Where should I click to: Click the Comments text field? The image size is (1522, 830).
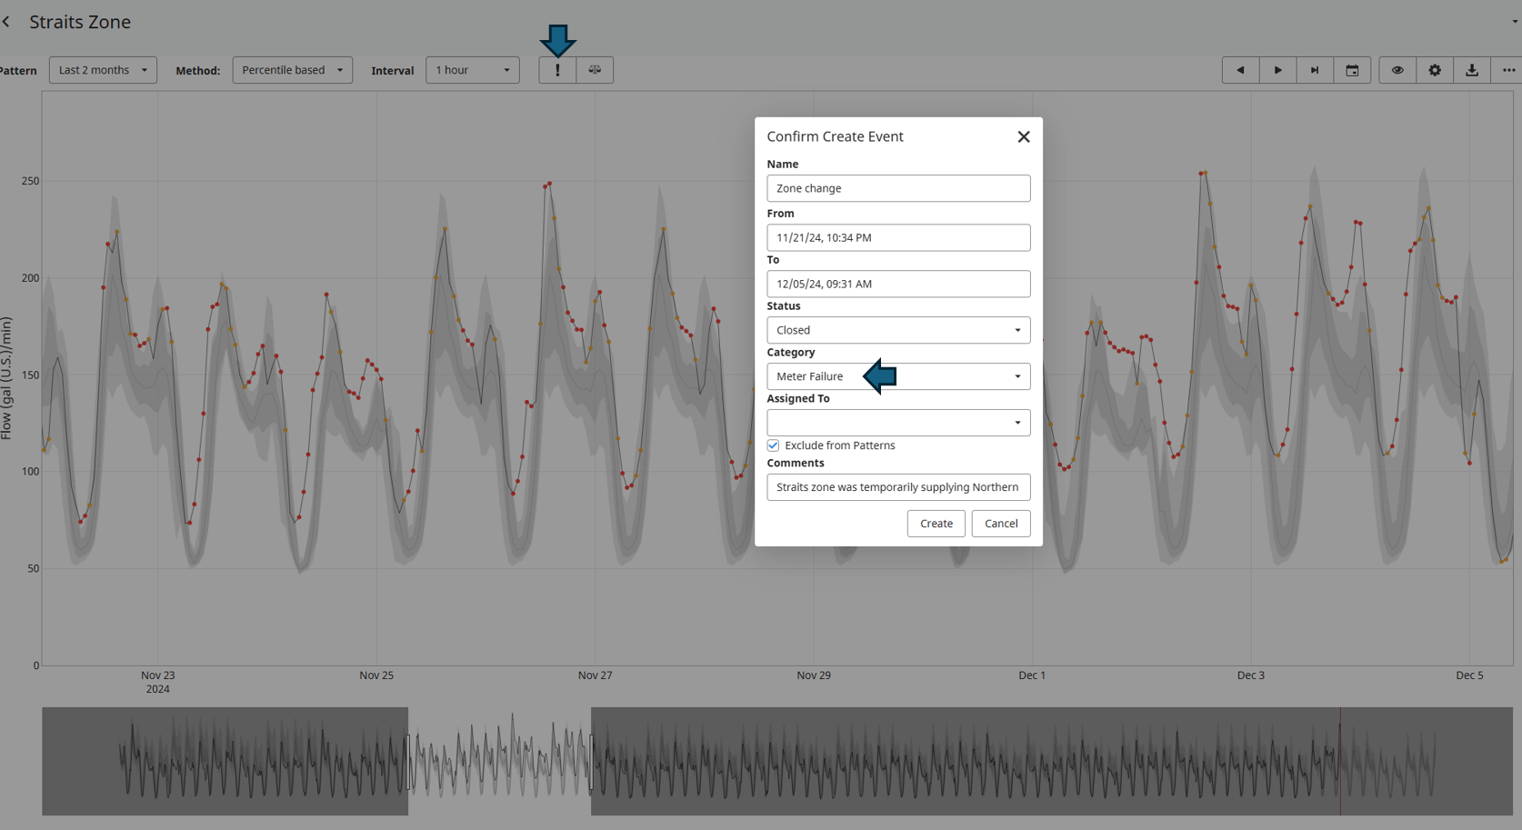tap(897, 487)
